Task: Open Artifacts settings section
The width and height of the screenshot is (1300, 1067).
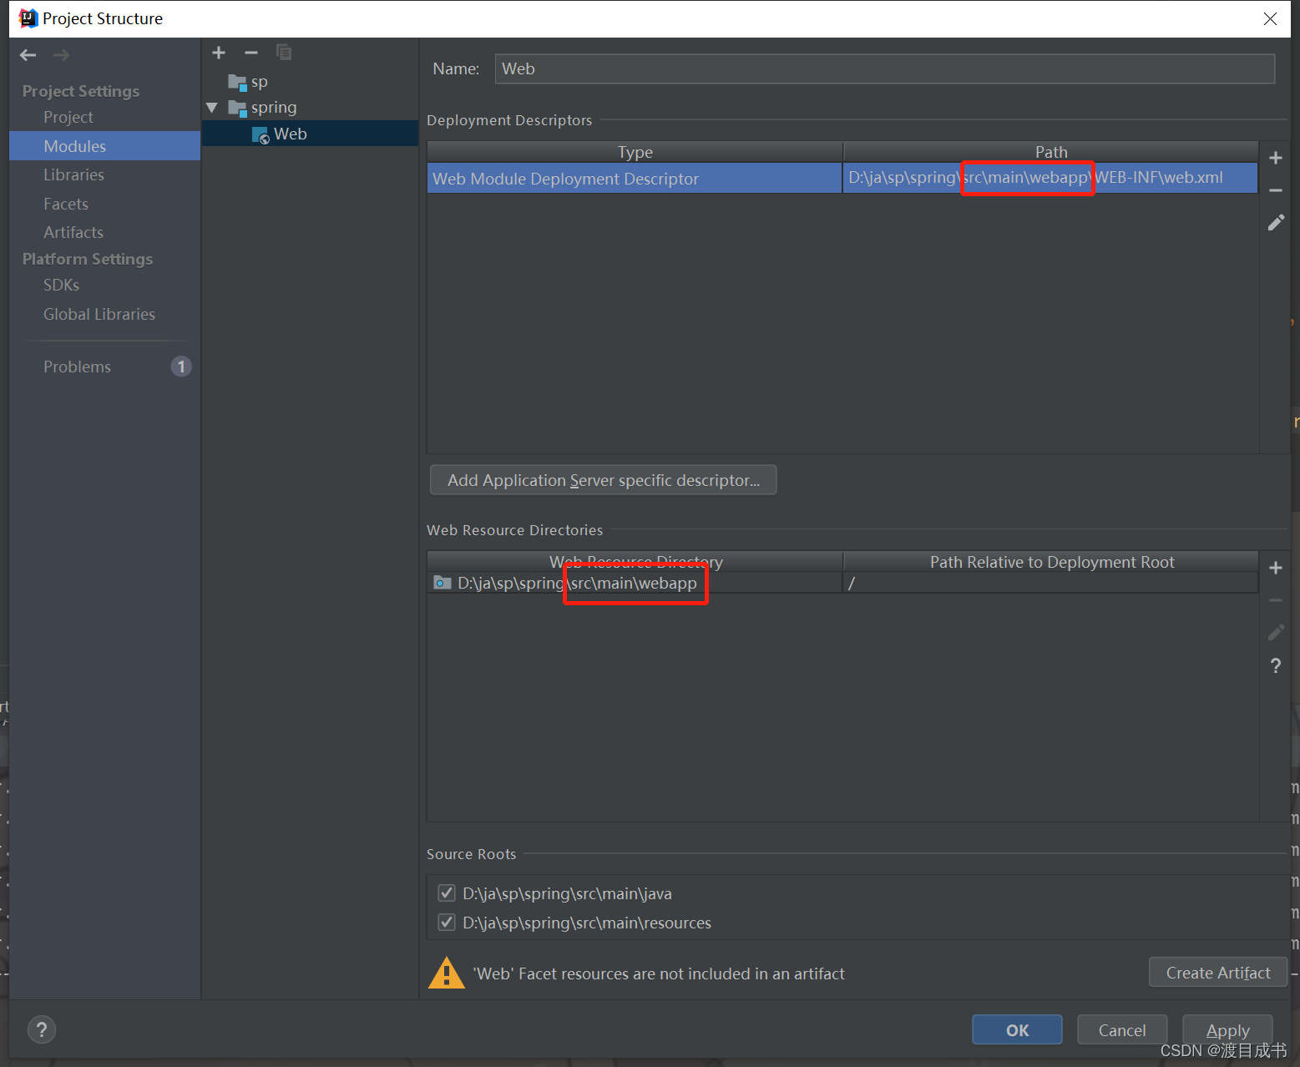Action: click(x=104, y=232)
